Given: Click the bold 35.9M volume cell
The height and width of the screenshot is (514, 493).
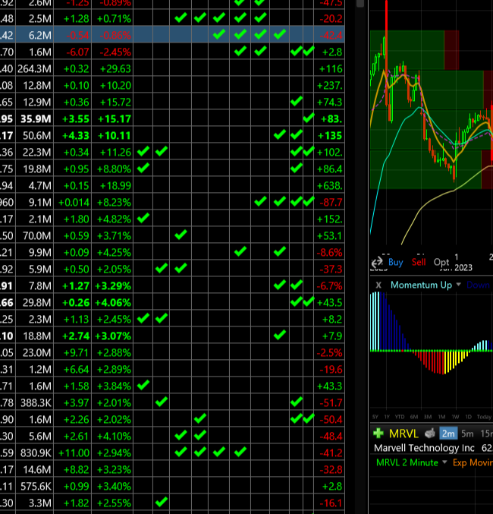Looking at the screenshot, I should [x=36, y=118].
